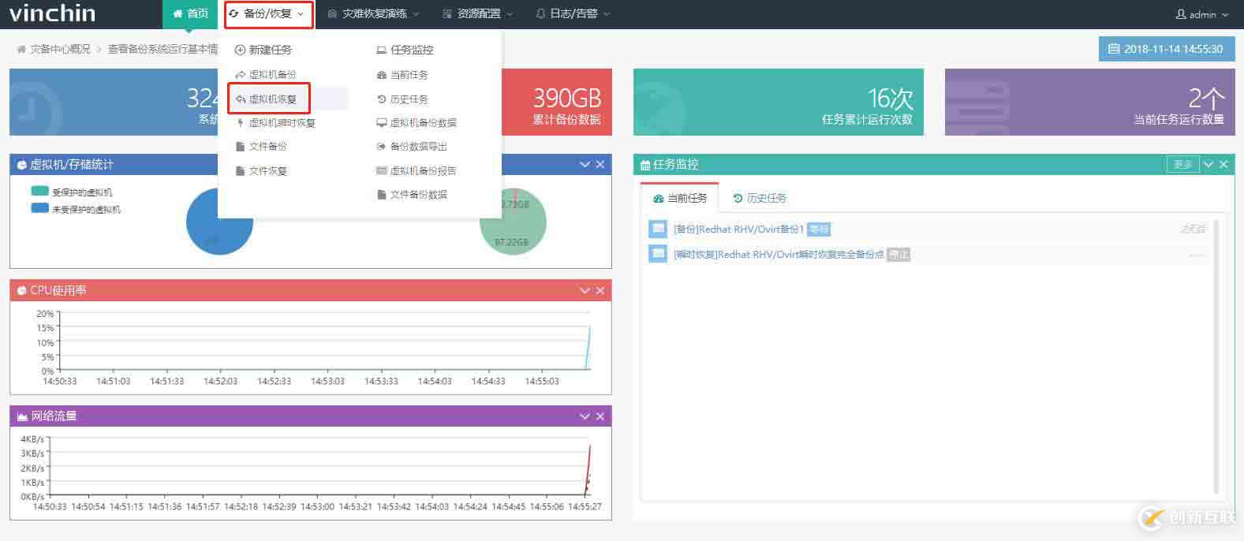1244x541 pixels.
Task: Switch to the 当前任务 tab
Action: coord(679,198)
